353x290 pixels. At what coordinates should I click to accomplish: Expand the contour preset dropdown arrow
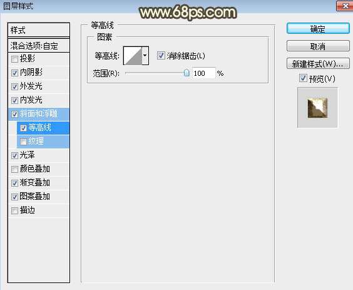click(x=145, y=56)
